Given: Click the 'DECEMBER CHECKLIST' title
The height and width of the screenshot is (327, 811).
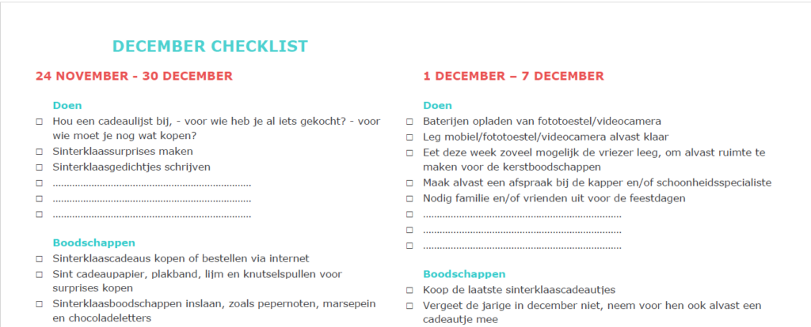Looking at the screenshot, I should pyautogui.click(x=210, y=47).
